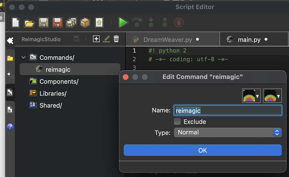Image resolution: width=289 pixels, height=177 pixels.
Task: Stop script execution with the stop sign icon
Action: [x=178, y=23]
